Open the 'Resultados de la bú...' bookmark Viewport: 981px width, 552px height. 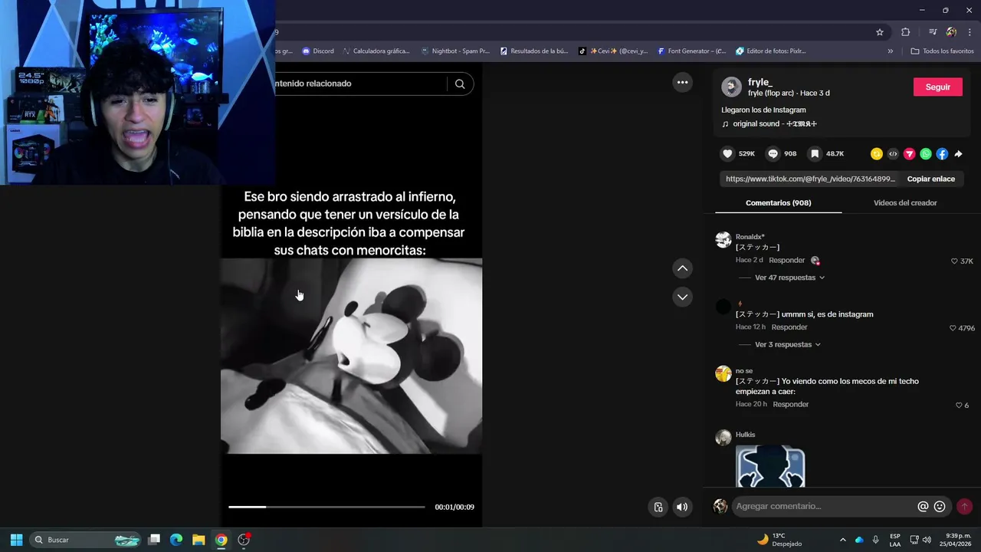[x=534, y=51]
